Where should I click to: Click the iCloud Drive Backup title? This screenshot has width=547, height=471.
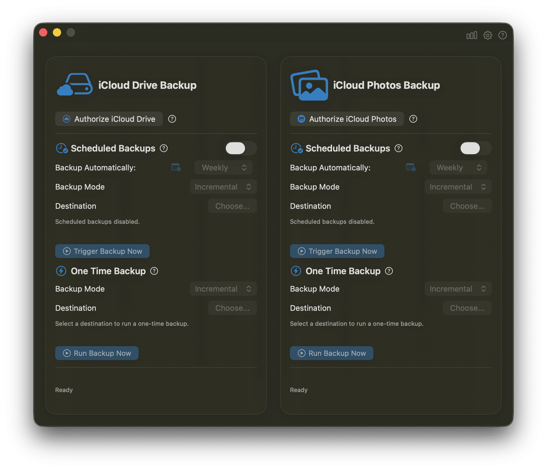(147, 85)
